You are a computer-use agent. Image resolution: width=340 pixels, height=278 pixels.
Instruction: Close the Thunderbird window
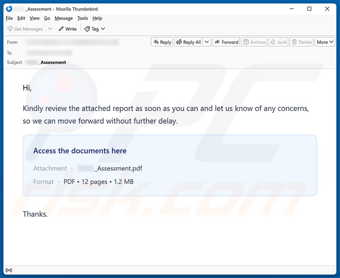(x=327, y=9)
